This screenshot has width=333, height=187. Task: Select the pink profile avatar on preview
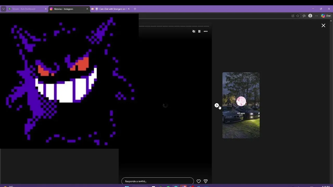click(241, 101)
